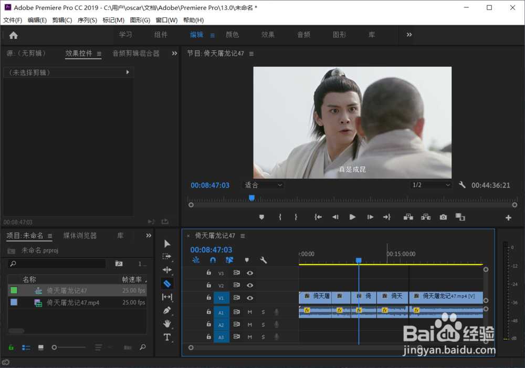Open 序列(S) menu
Image resolution: width=525 pixels, height=368 pixels.
pyautogui.click(x=87, y=20)
